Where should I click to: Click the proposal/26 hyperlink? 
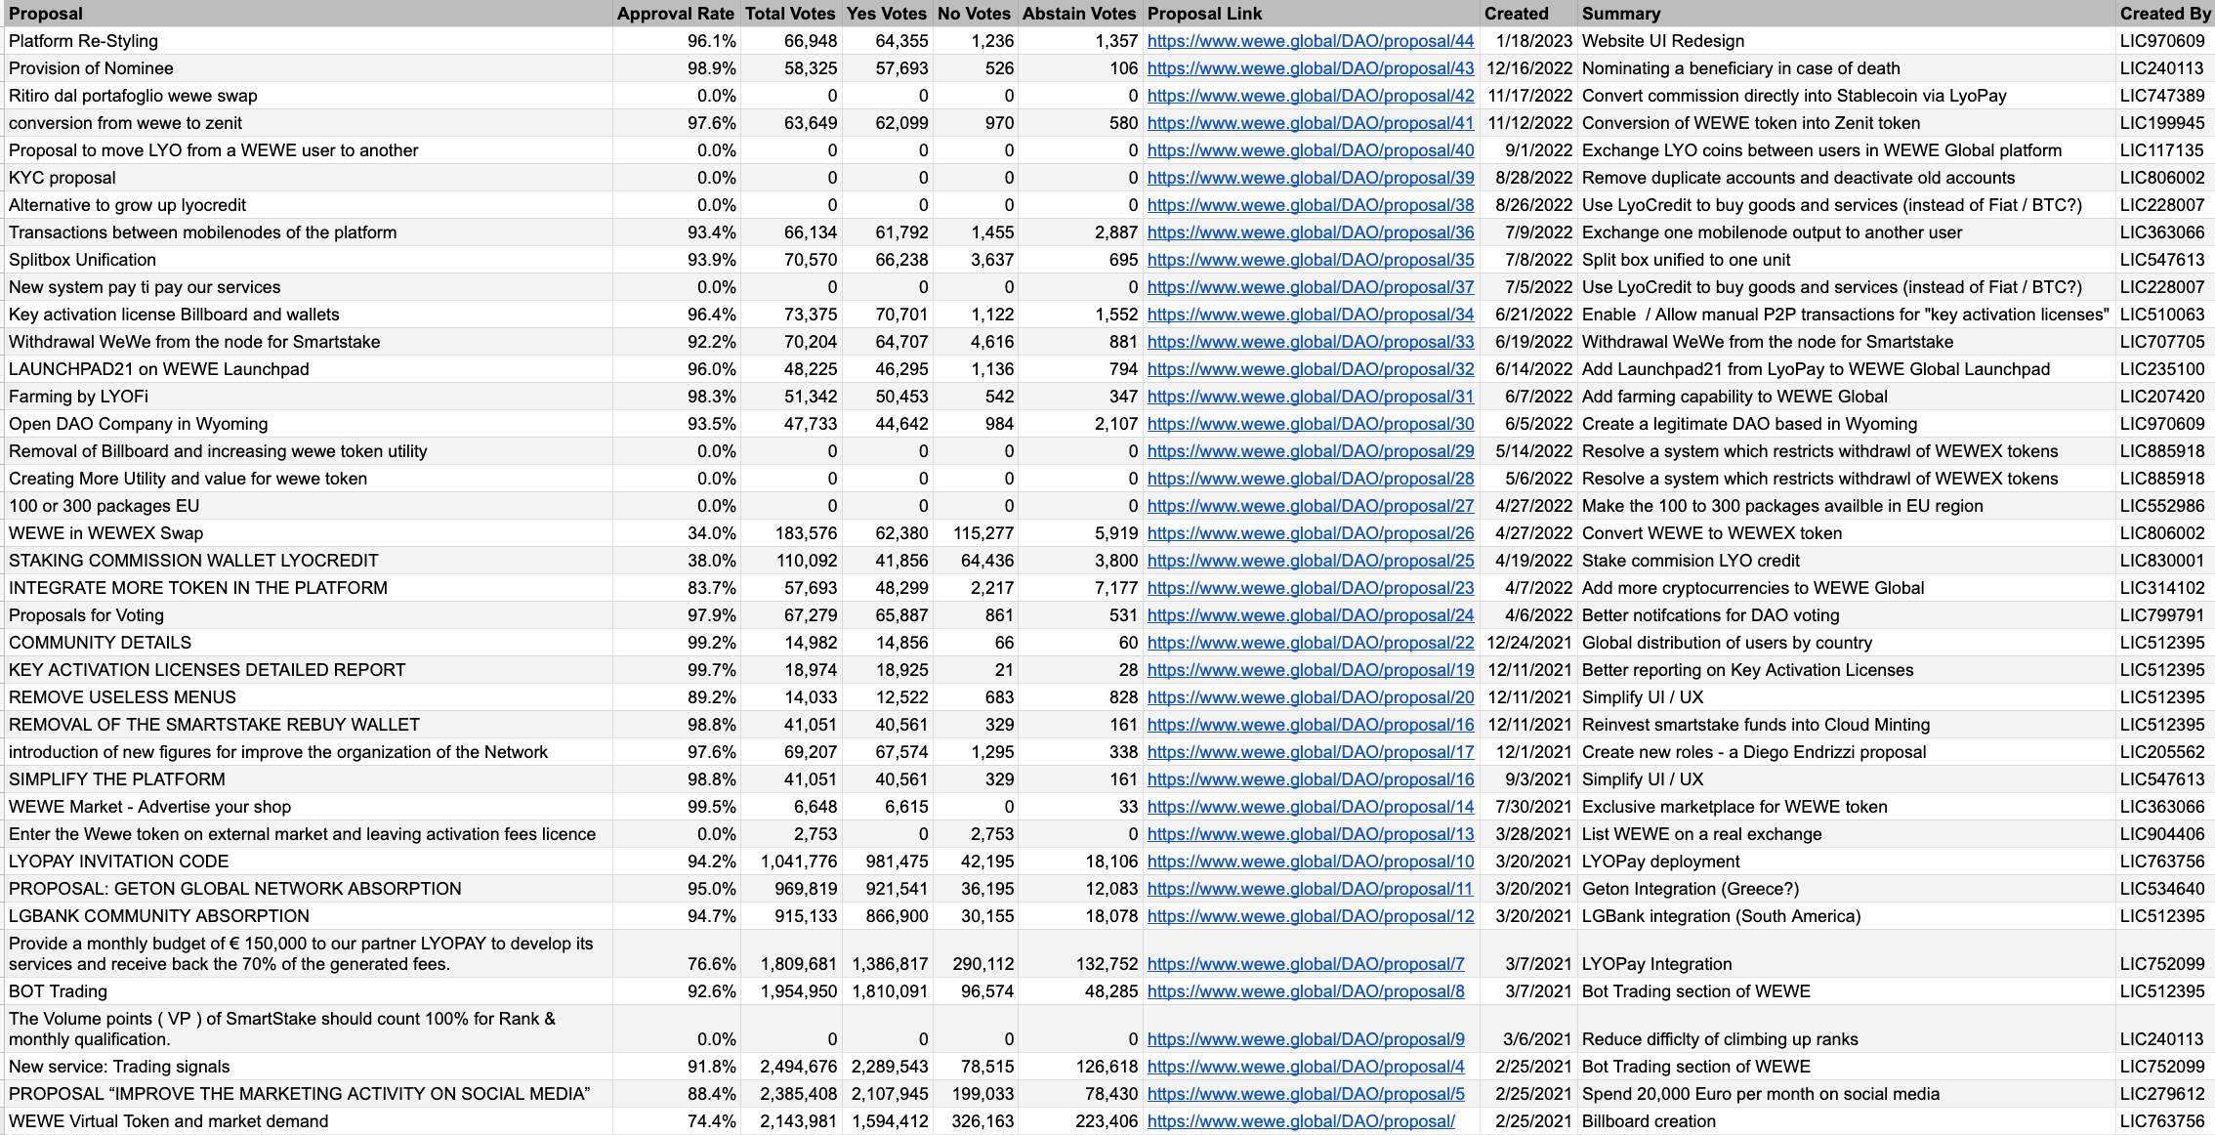point(1310,533)
